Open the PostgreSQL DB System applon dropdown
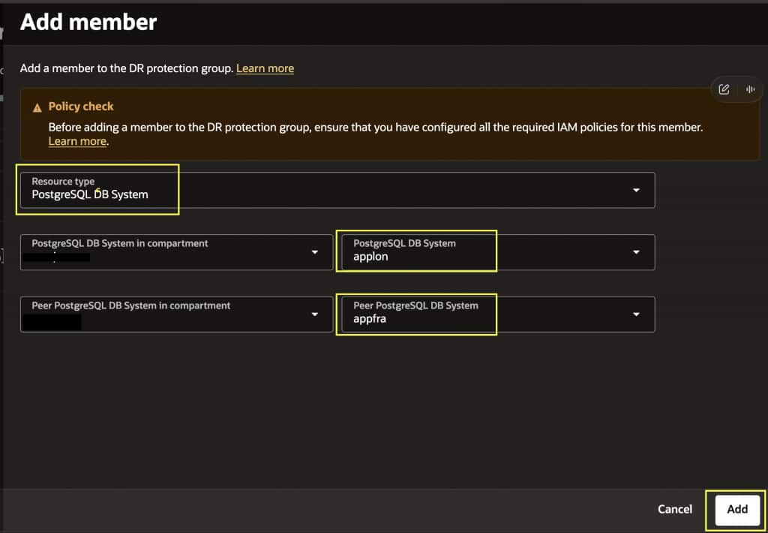Screen dimensions: 768x533 coord(498,252)
